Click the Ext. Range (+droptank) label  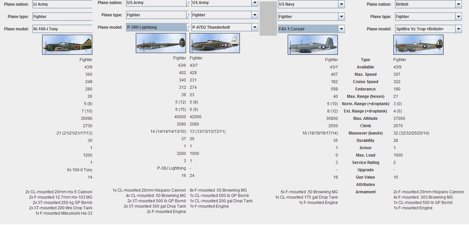tap(365, 111)
